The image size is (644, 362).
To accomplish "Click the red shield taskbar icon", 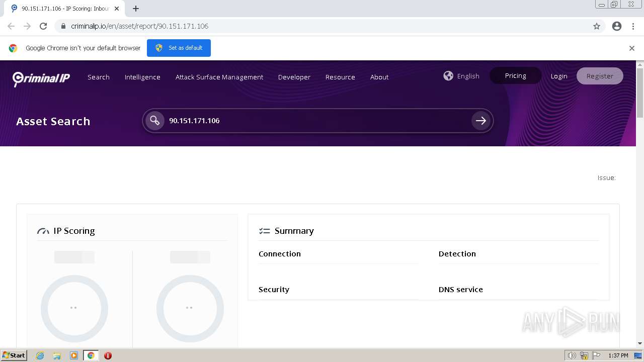I will tap(108, 355).
